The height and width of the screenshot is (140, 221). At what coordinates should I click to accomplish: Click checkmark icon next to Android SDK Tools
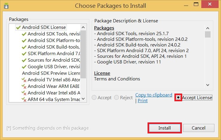pyautogui.click(x=24, y=34)
